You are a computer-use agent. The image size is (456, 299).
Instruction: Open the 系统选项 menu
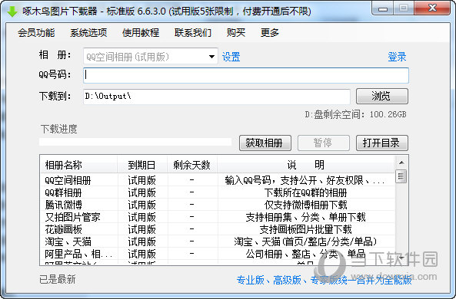pyautogui.click(x=88, y=32)
